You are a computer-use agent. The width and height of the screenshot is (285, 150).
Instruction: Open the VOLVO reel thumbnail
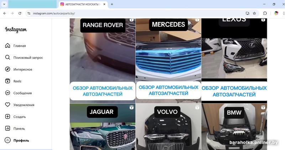(168, 127)
